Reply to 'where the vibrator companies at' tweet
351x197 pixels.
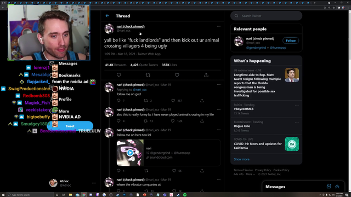tap(118, 191)
